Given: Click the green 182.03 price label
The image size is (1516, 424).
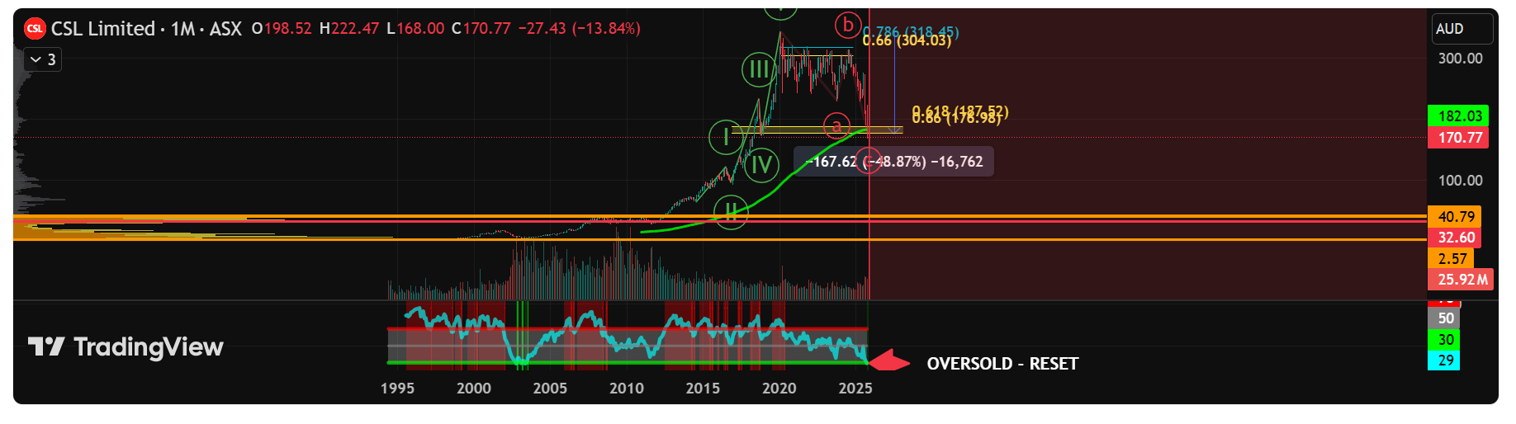Looking at the screenshot, I should point(1459,116).
